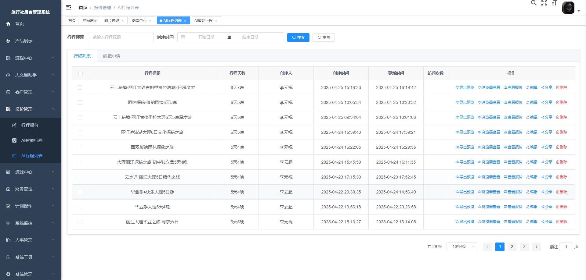Open the calendar icon in the date range field
Image resolution: width=586 pixels, height=280 pixels.
click(x=183, y=37)
